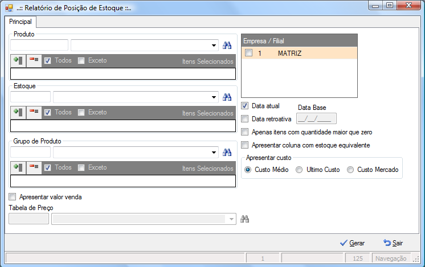Enable Apenas itens com quantidade maior que zero
The image size is (425, 267).
(245, 132)
